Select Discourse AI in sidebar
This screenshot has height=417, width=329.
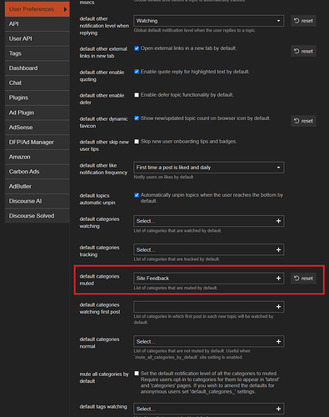click(x=37, y=201)
